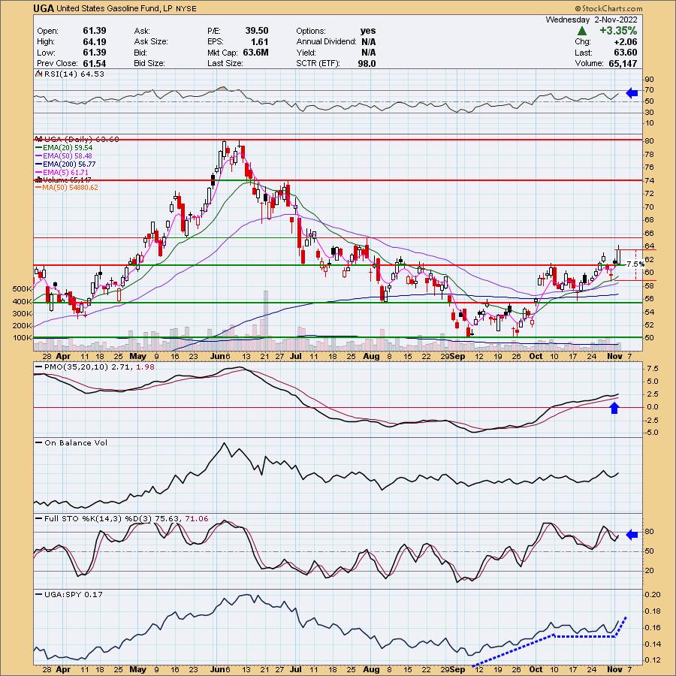Click the date 'Wednesday 2-Nov-2022'
The image size is (676, 676).
pos(591,20)
